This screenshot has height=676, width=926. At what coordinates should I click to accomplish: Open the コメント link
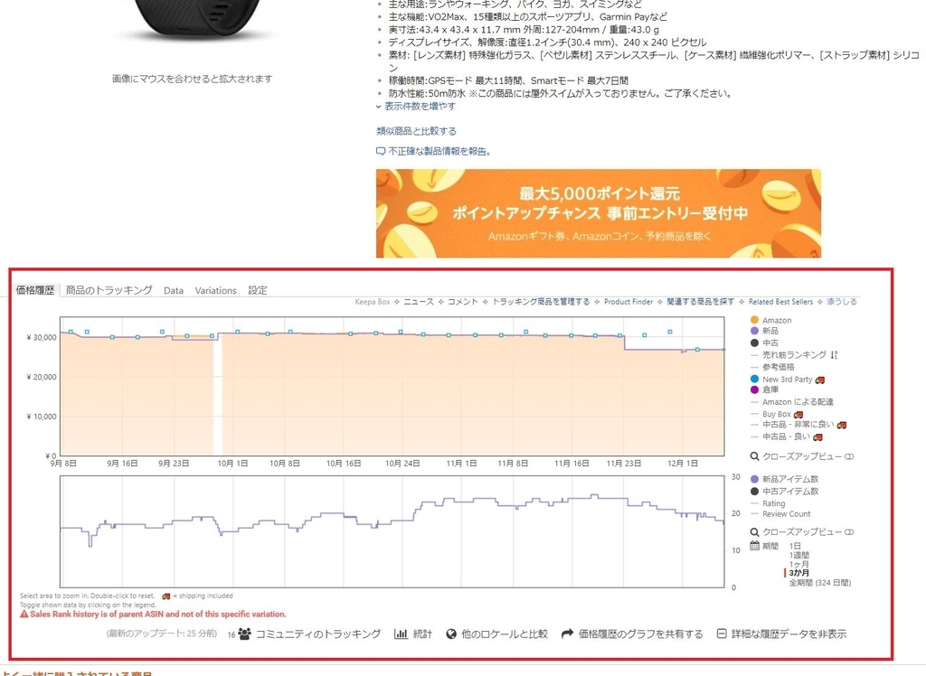click(x=462, y=302)
